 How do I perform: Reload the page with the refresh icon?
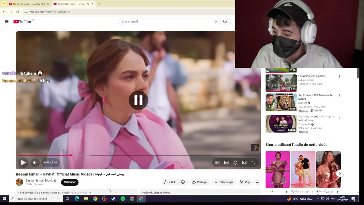coord(18,12)
